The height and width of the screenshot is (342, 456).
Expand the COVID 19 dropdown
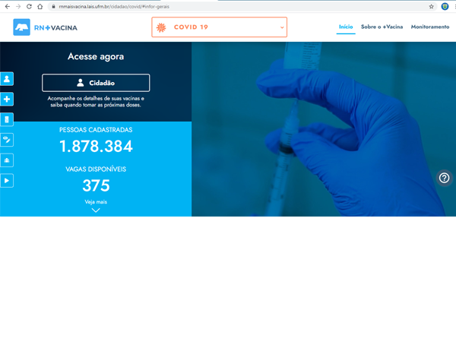(220, 27)
